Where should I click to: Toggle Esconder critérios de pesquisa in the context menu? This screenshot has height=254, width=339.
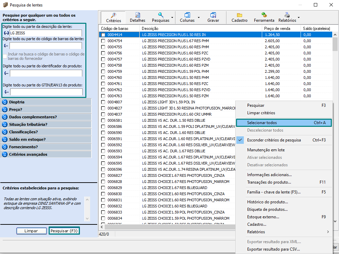click(284, 140)
